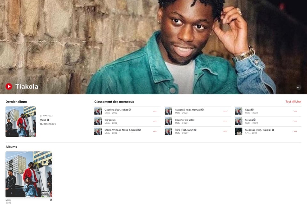Select Mélo title link in Dernier album
Image resolution: width=307 pixels, height=204 pixels.
43,120
